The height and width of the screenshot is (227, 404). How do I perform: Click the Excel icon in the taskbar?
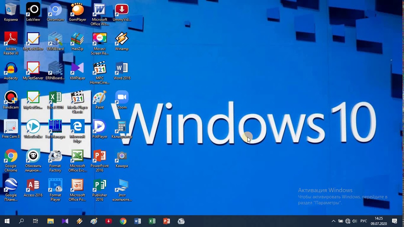point(152,221)
